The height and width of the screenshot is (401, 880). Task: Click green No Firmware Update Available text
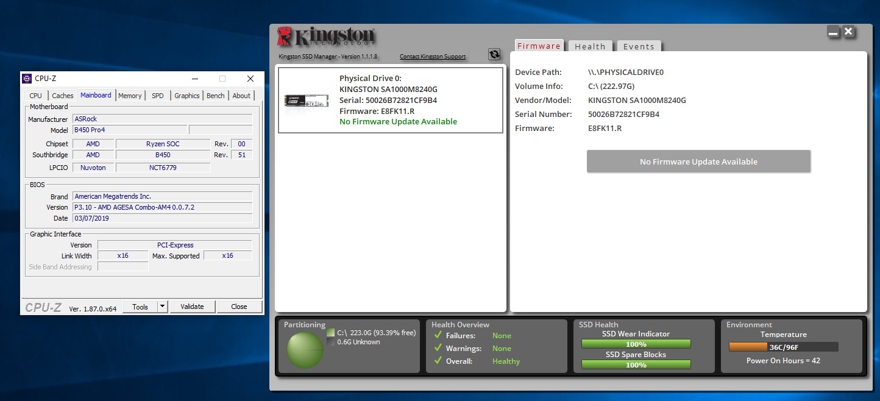click(398, 121)
